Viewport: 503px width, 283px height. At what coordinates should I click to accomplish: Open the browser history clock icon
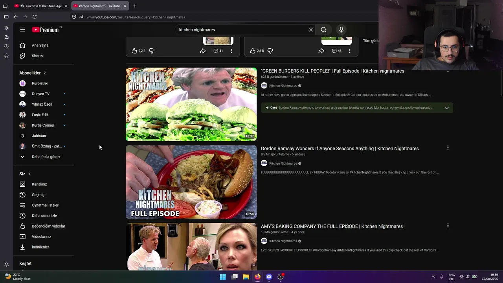[x=6, y=46]
